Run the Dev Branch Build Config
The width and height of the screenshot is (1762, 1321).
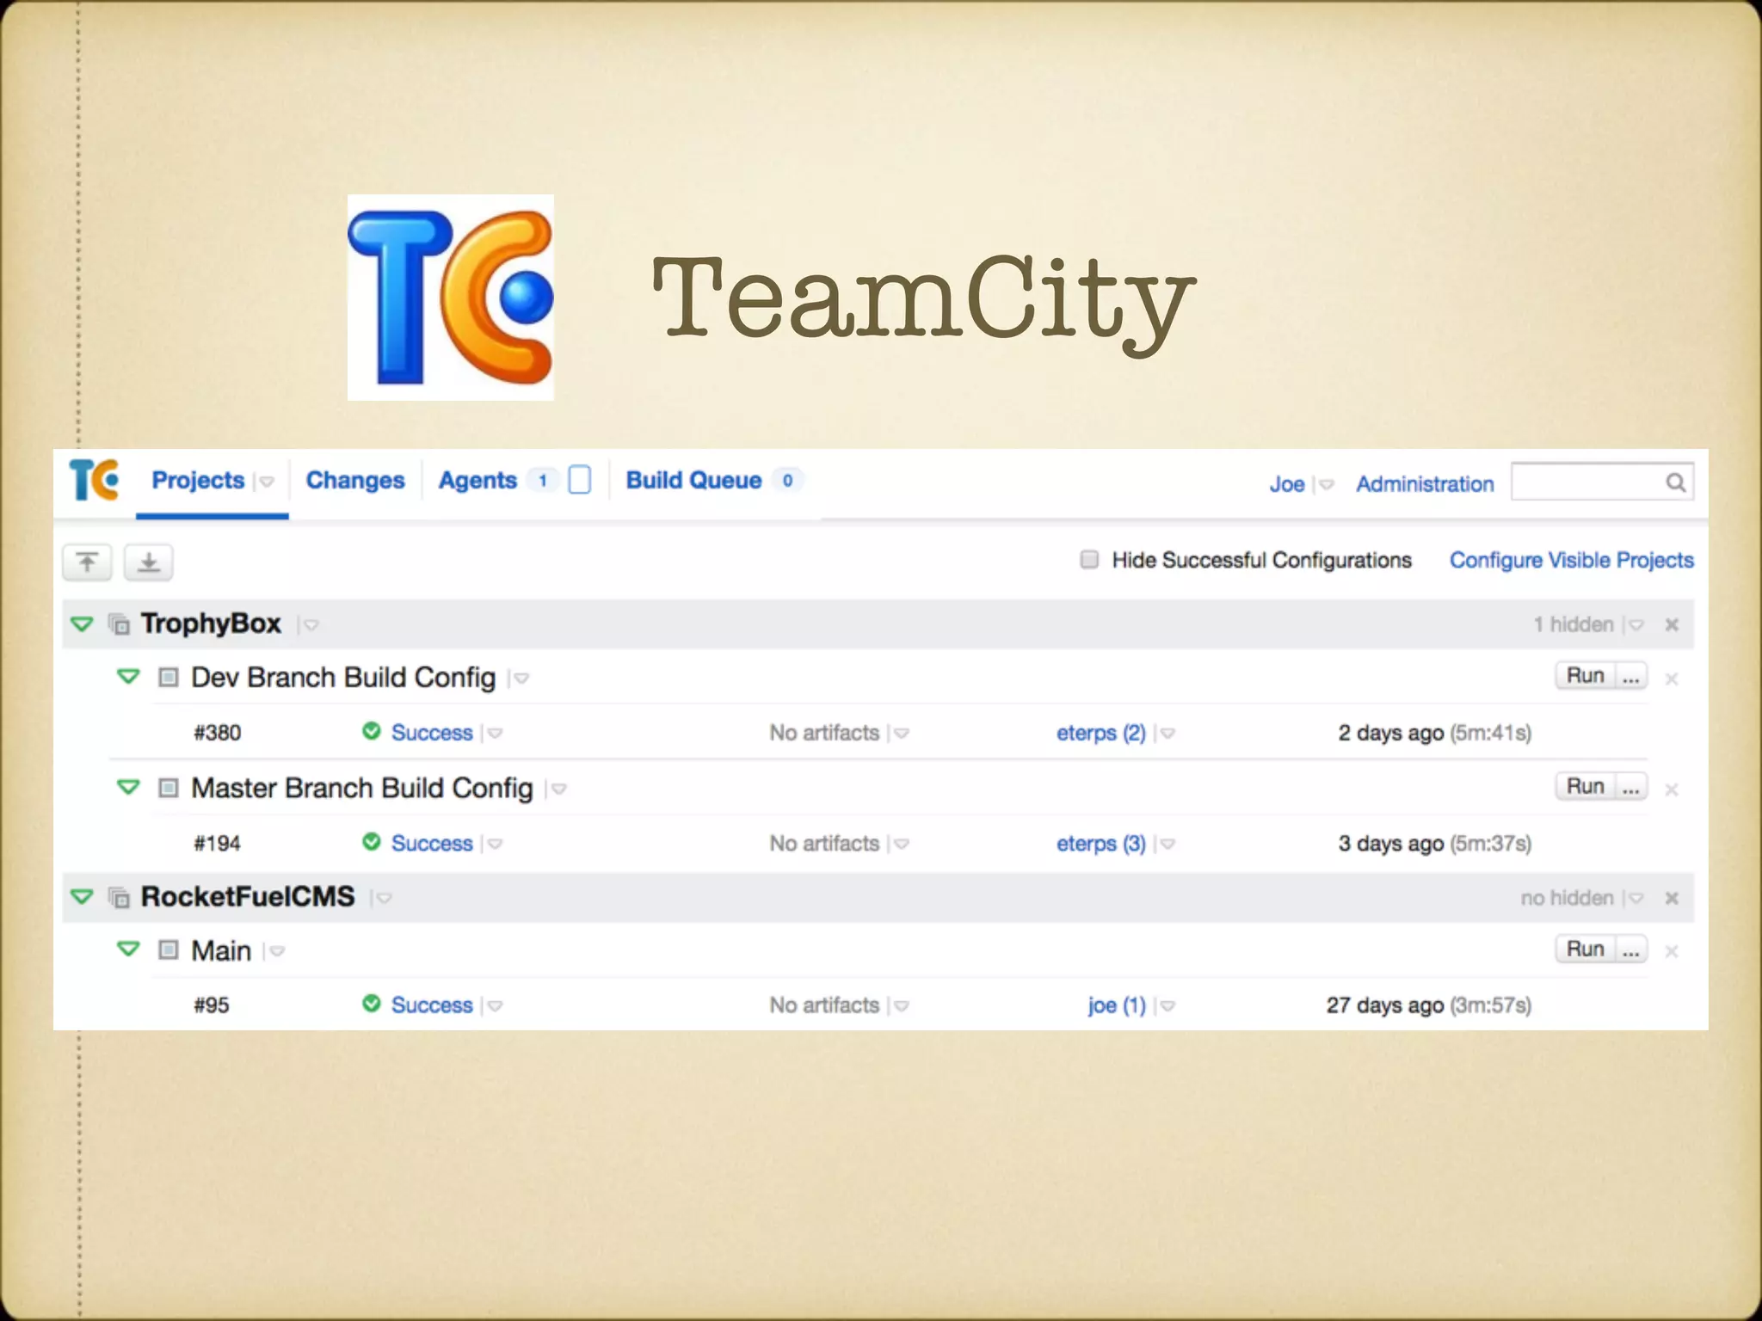pos(1585,675)
